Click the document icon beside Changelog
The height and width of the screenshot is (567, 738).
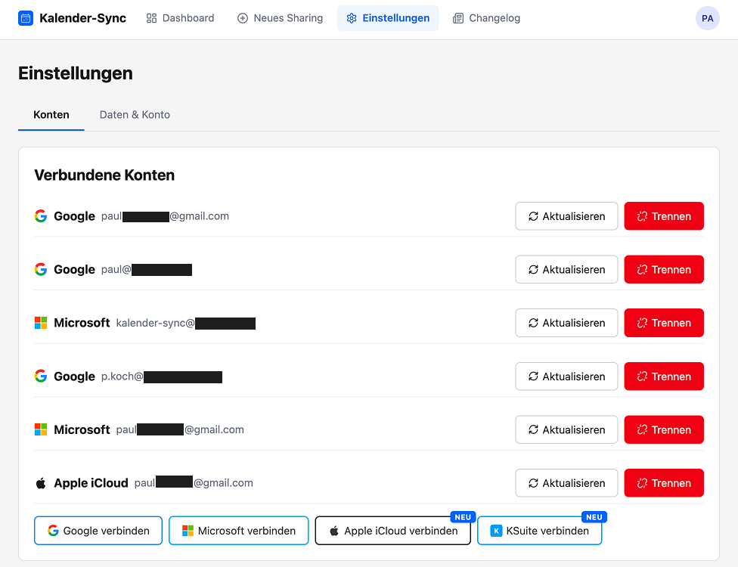coord(457,17)
